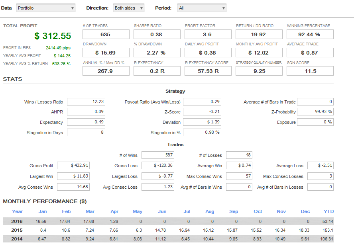Select the Drawdown box $ 15.69

106,53
